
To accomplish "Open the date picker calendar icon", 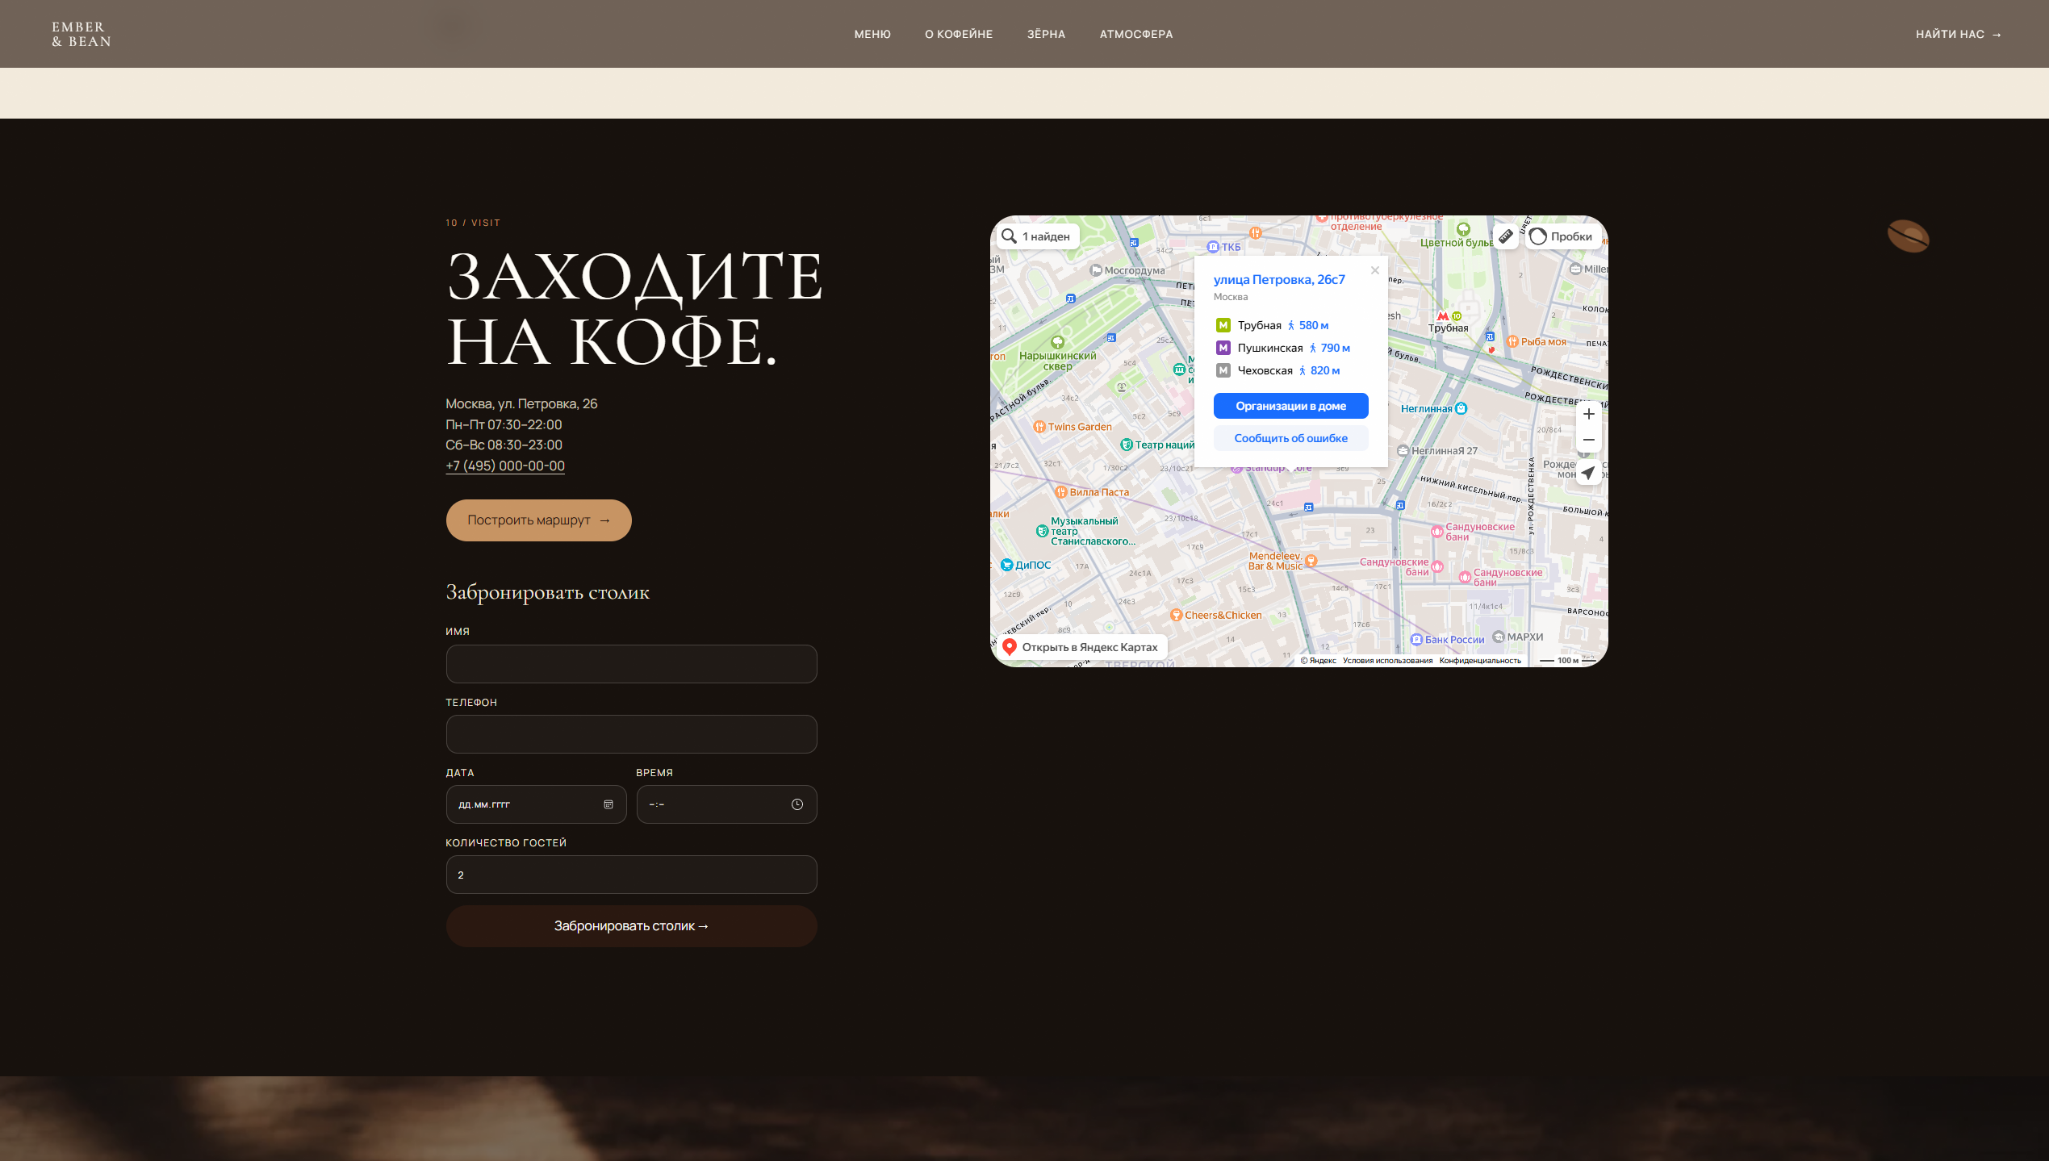I will (x=608, y=804).
